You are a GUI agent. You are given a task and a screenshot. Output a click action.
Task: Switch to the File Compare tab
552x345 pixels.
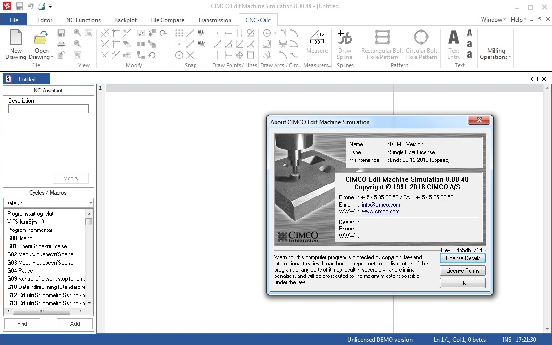[x=167, y=20]
